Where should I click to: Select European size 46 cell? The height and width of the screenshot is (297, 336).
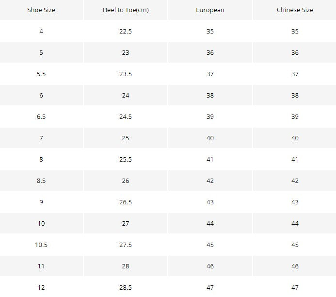[210, 266]
